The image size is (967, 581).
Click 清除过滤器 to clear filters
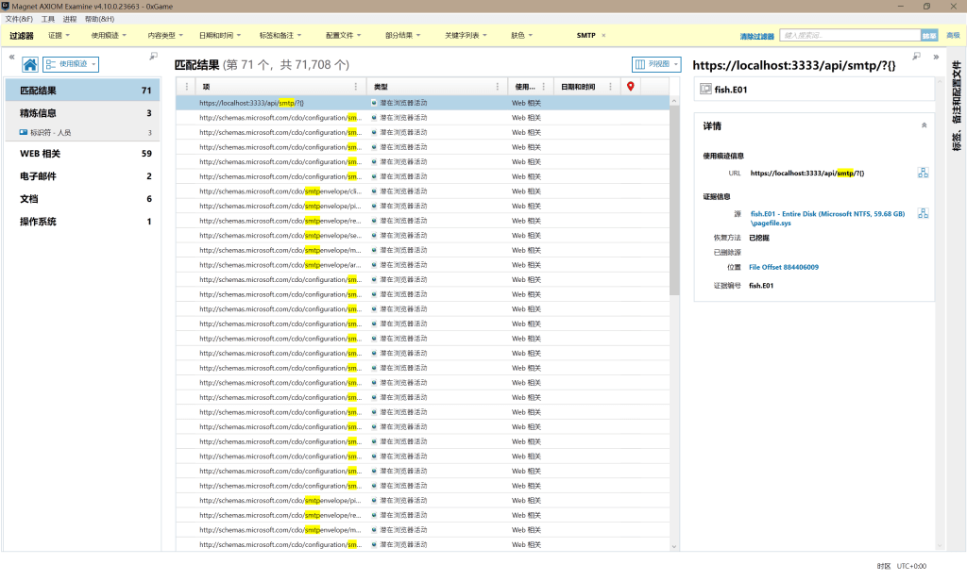click(756, 36)
